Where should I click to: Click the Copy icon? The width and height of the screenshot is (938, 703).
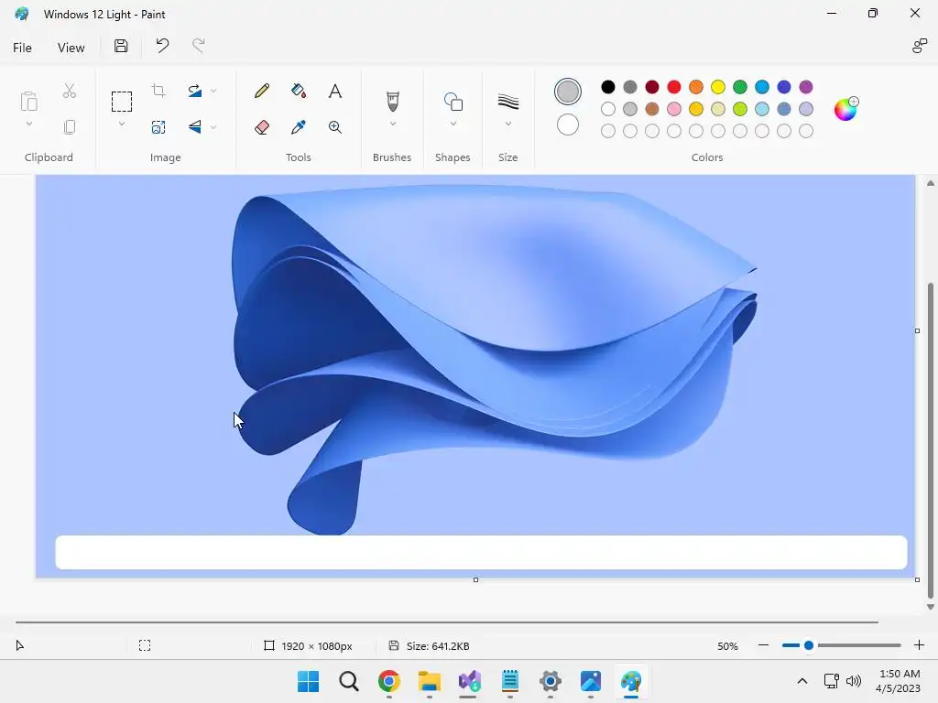[70, 127]
